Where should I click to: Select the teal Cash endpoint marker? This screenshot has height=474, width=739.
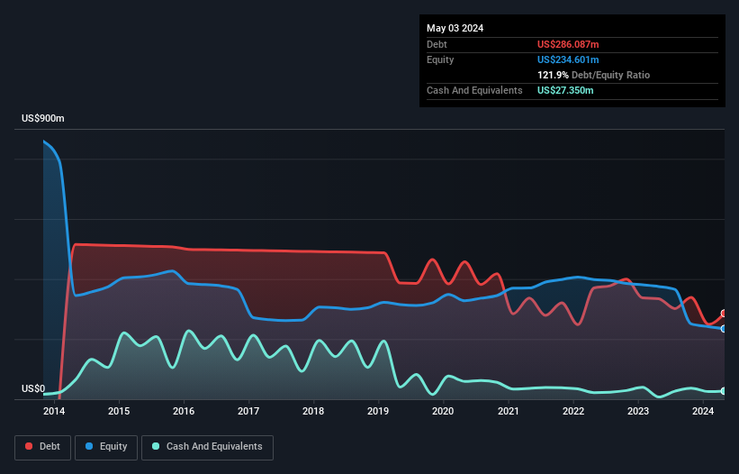724,391
